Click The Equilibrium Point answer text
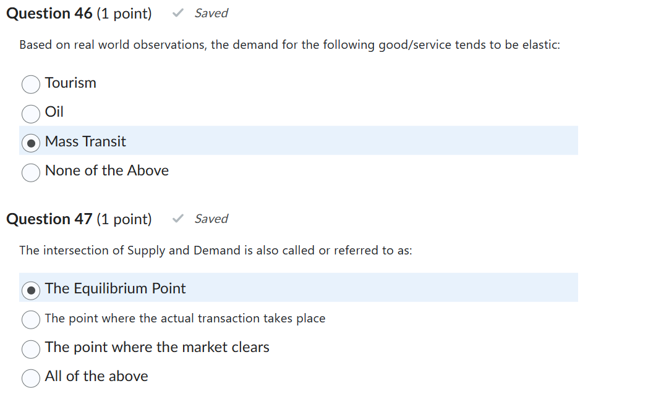Image resolution: width=648 pixels, height=407 pixels. pyautogui.click(x=115, y=288)
